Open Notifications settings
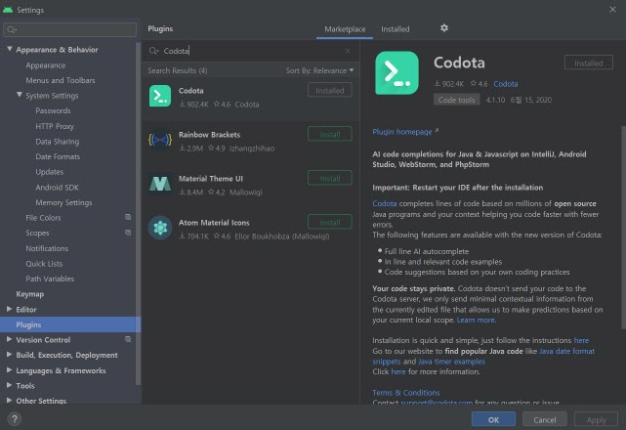Screen dimensions: 626x430 [x=47, y=248]
